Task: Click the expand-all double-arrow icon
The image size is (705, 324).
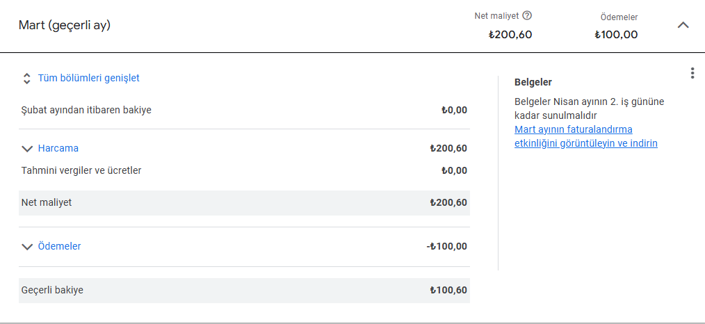Action: pos(27,79)
